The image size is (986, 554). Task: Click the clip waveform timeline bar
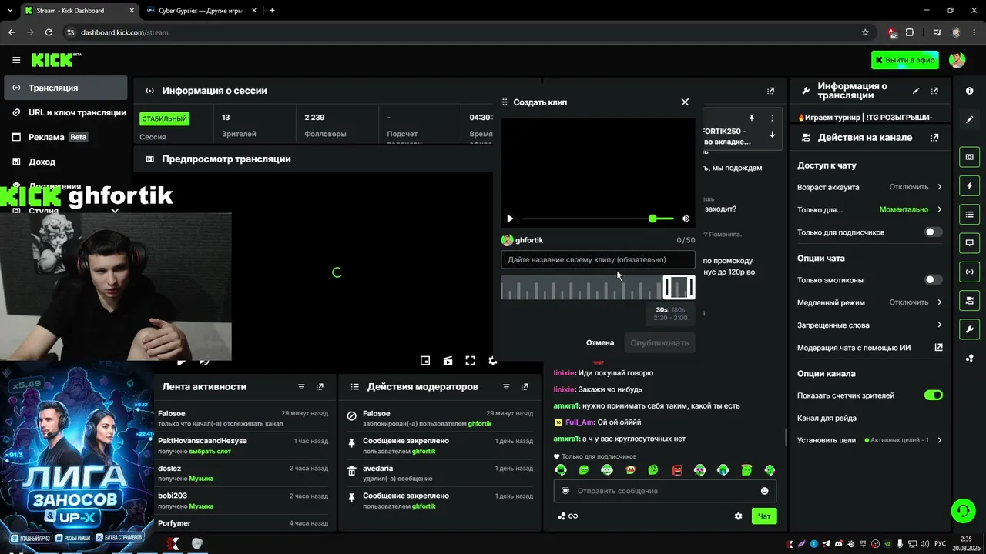pos(598,288)
